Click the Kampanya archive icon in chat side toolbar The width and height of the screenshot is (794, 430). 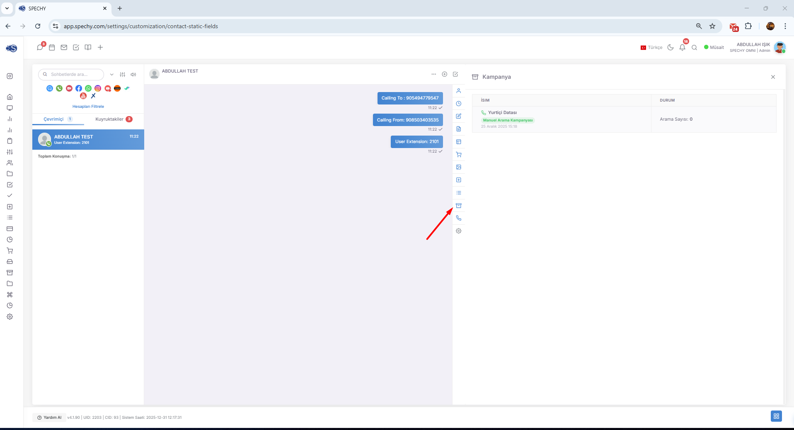[459, 206]
